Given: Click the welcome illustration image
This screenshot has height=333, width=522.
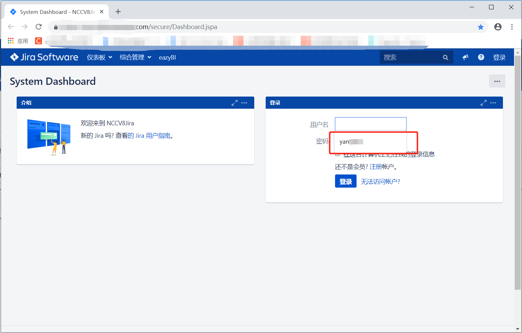Looking at the screenshot, I should tap(49, 137).
